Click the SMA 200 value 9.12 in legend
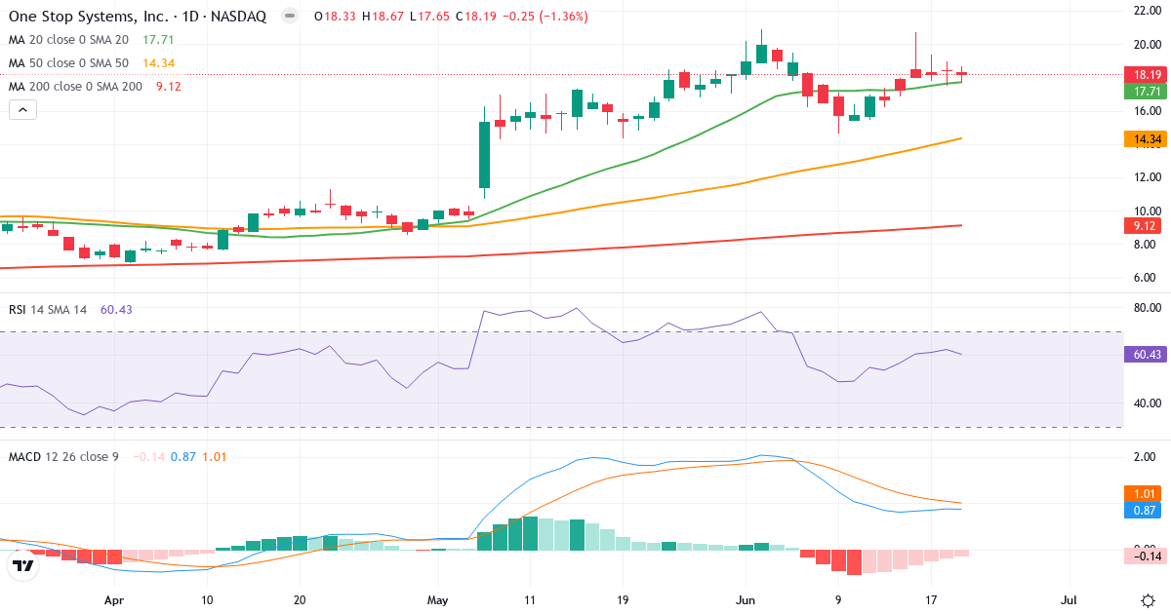 (x=169, y=87)
